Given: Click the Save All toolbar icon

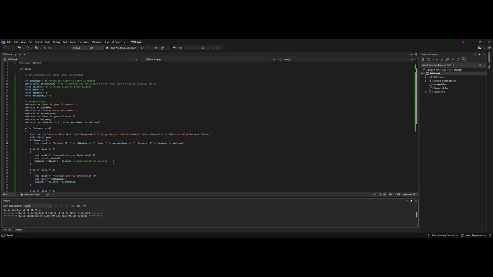Looking at the screenshot, I should pyautogui.click(x=49, y=48).
